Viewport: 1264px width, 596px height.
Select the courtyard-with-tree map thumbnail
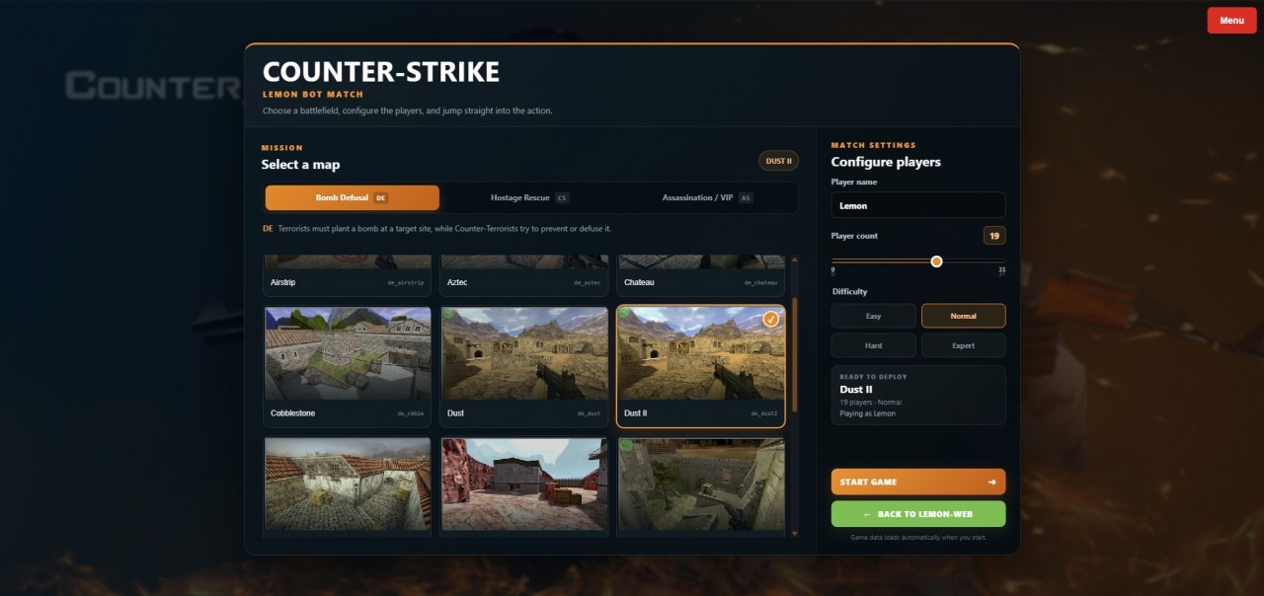click(x=701, y=484)
